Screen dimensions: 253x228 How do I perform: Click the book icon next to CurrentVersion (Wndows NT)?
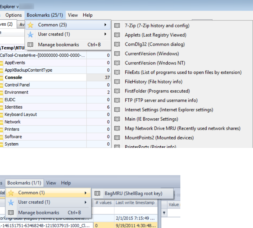(x=117, y=63)
